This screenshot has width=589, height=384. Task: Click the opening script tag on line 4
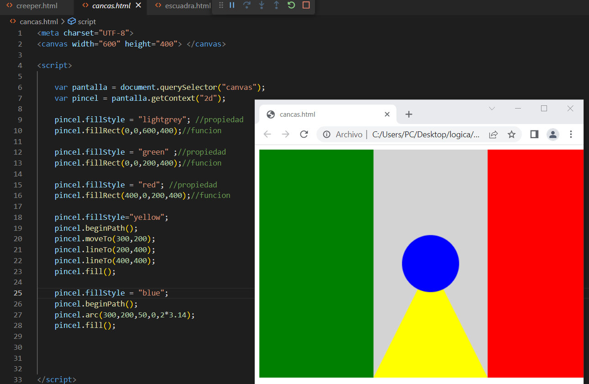[55, 65]
